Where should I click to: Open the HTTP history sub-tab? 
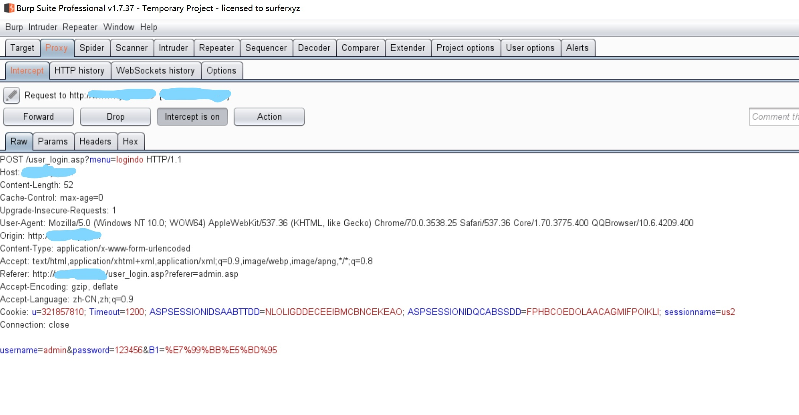tap(79, 71)
